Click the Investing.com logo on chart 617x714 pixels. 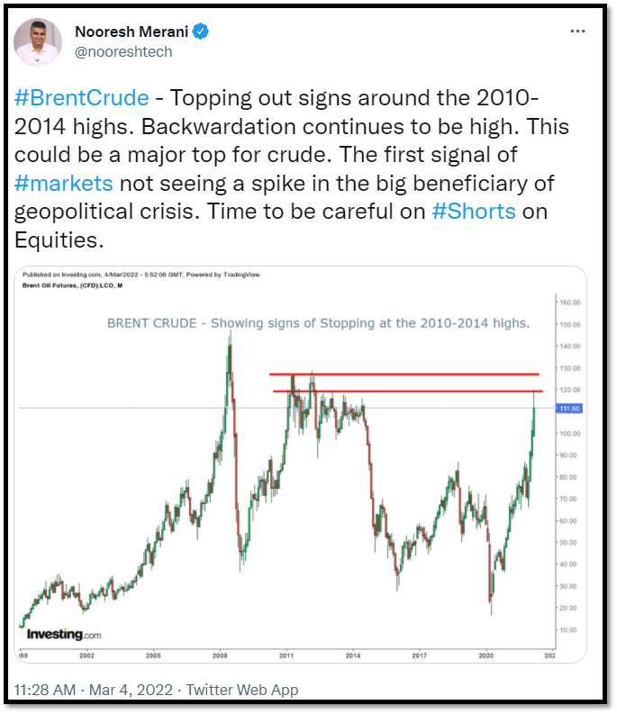[x=64, y=634]
